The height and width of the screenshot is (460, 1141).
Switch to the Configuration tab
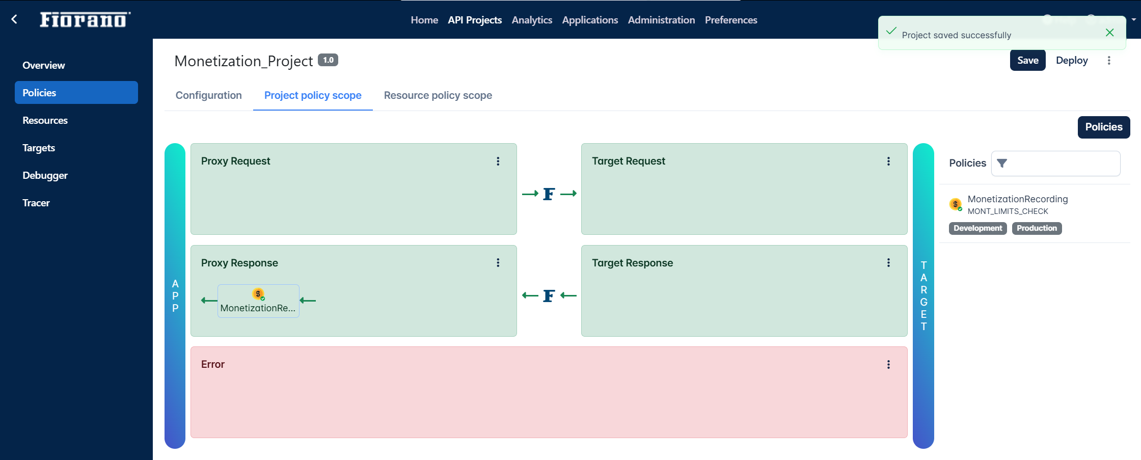tap(209, 95)
